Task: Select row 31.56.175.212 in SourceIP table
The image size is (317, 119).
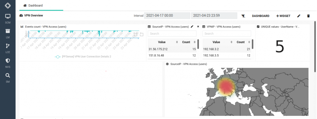Action: pos(172,49)
